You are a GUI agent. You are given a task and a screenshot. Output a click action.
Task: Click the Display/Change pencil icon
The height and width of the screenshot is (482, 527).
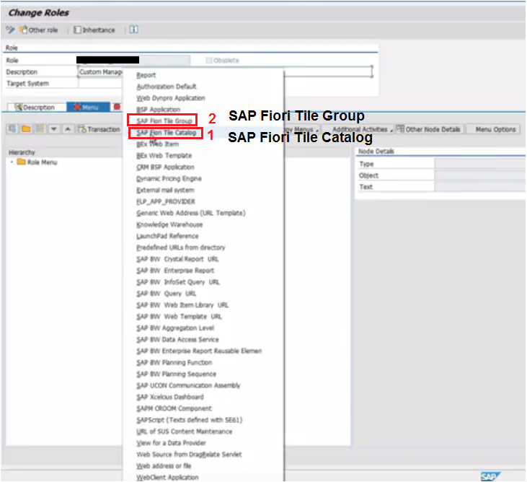coord(10,30)
